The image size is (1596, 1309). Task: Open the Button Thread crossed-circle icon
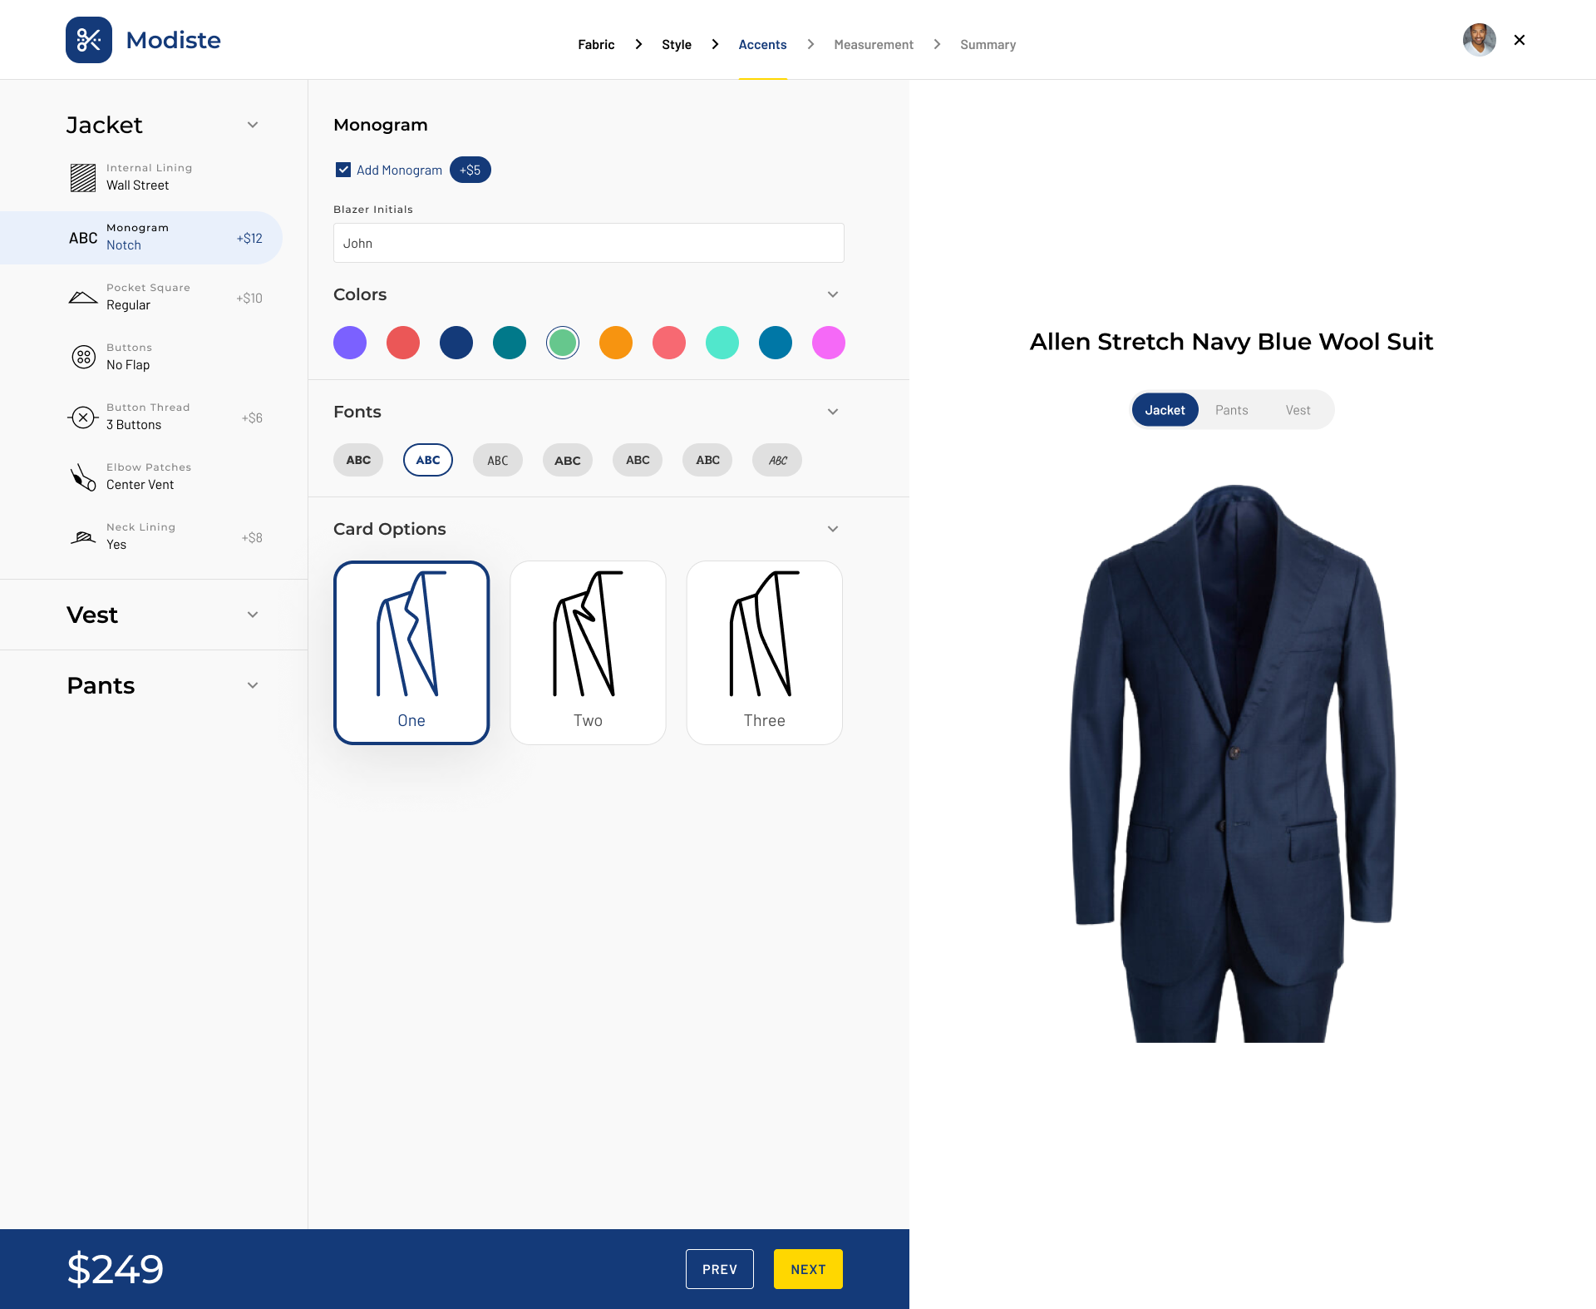(x=83, y=417)
